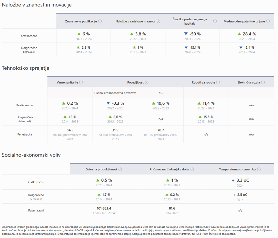The image size is (278, 238).
Task: Select the Fiksna širokopasovna povezava subheader
Action: 115,93
